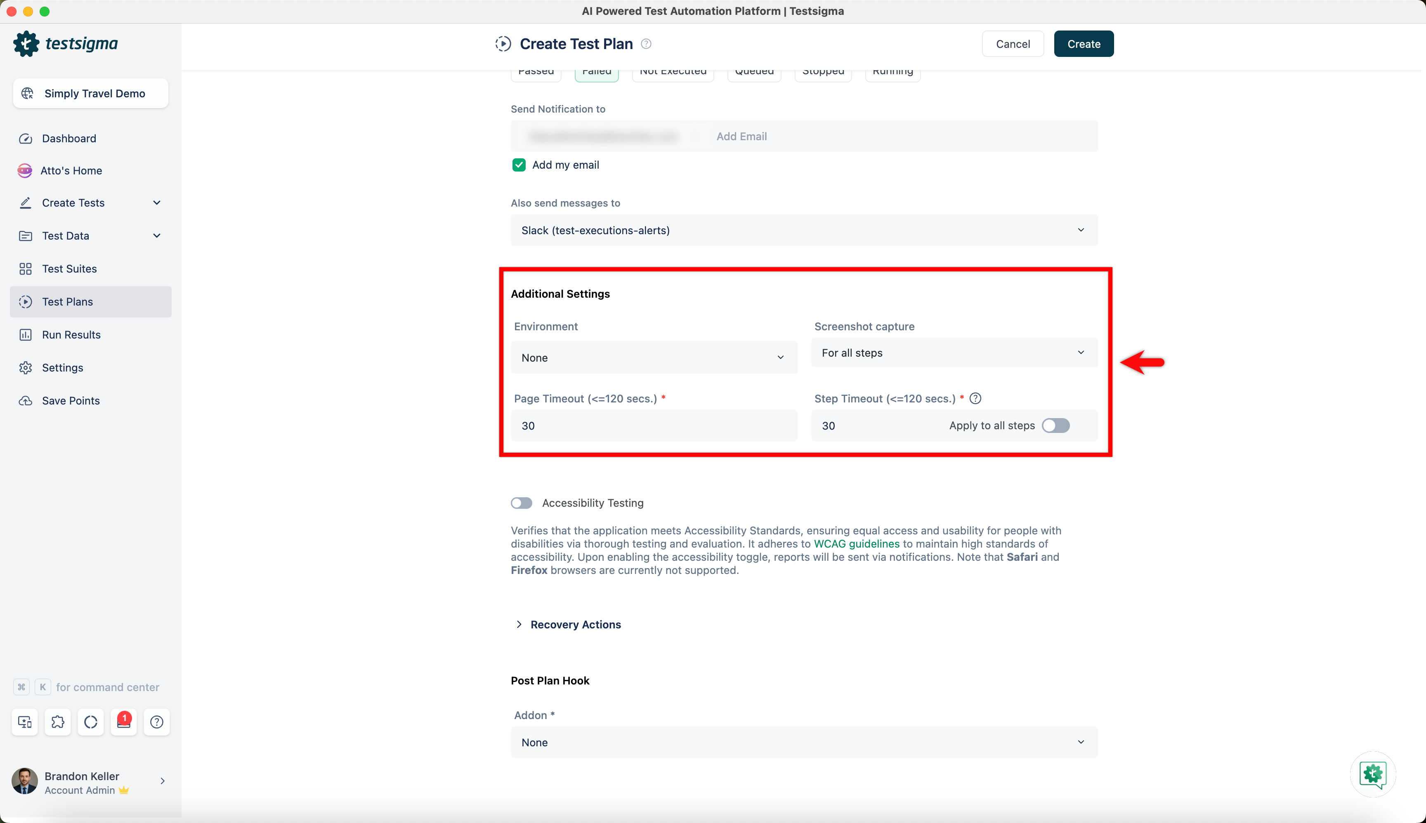Viewport: 1426px width, 823px height.
Task: Go to Test Suites in the sidebar
Action: 69,268
